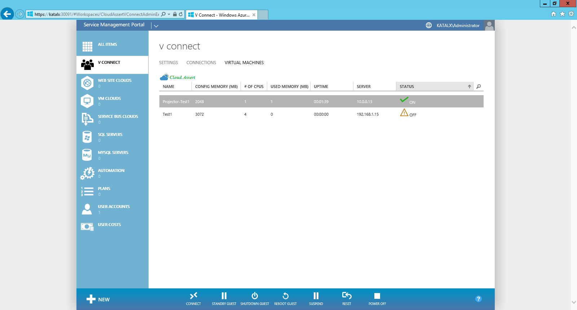577x310 pixels.
Task: Open MySQL Servers icon
Action: (x=87, y=155)
